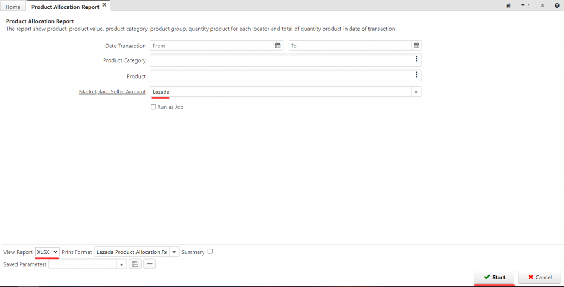This screenshot has height=287, width=564.
Task: Open the To date calendar picker
Action: point(416,46)
